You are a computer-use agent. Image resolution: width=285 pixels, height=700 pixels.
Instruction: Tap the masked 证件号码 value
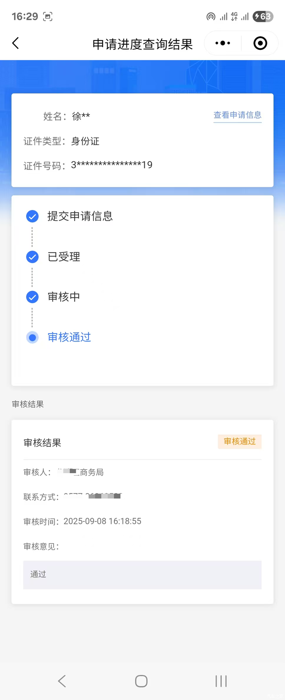[x=112, y=165]
